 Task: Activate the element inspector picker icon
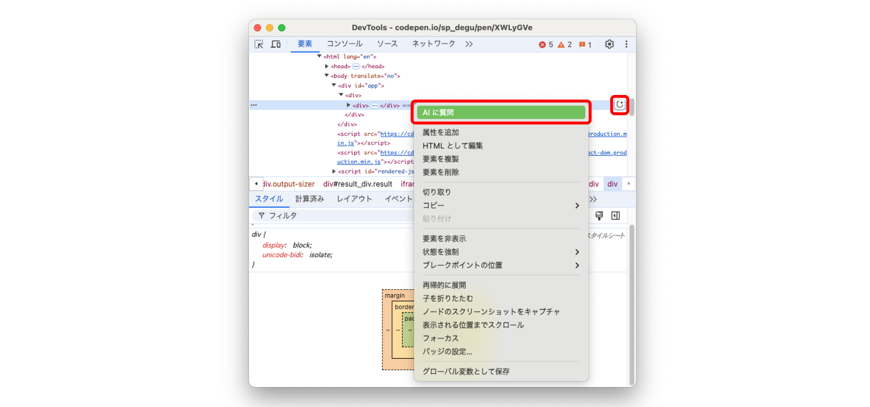click(259, 44)
